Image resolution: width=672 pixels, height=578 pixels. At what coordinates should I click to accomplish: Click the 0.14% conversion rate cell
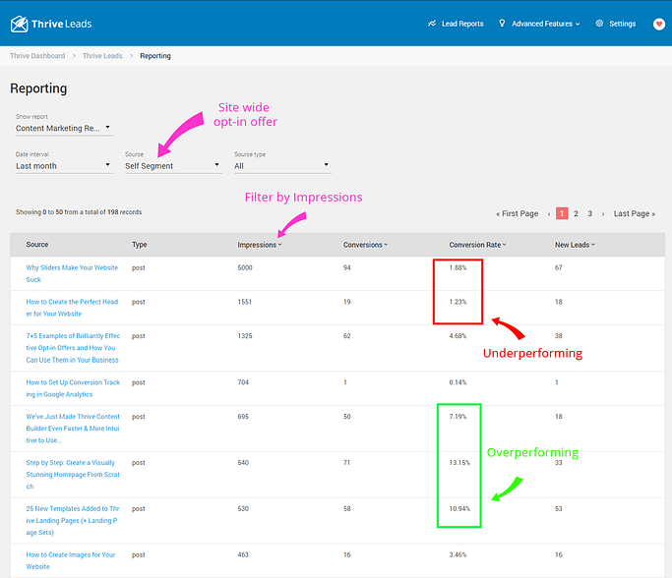(x=458, y=382)
